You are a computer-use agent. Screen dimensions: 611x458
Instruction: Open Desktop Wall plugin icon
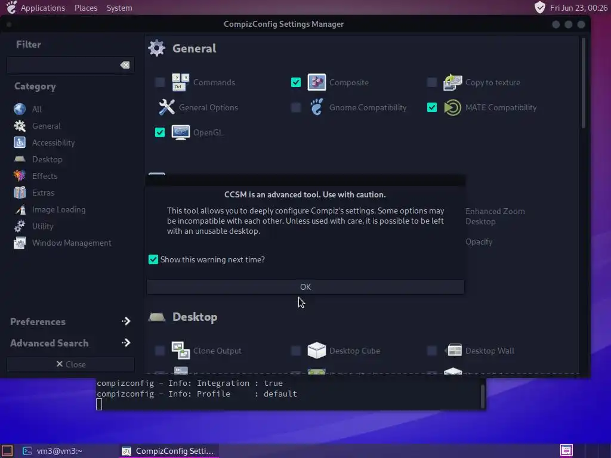point(453,351)
